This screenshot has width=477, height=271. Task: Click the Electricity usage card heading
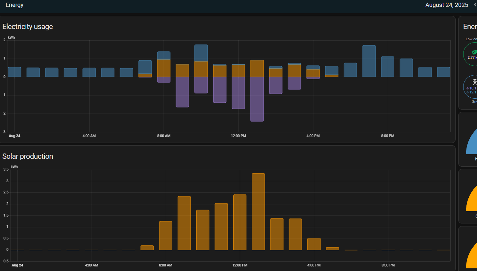pos(28,27)
